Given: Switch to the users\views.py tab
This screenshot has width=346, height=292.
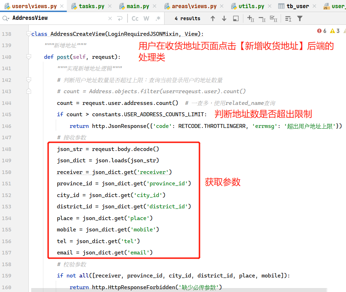Looking at the screenshot, I should point(34,6).
